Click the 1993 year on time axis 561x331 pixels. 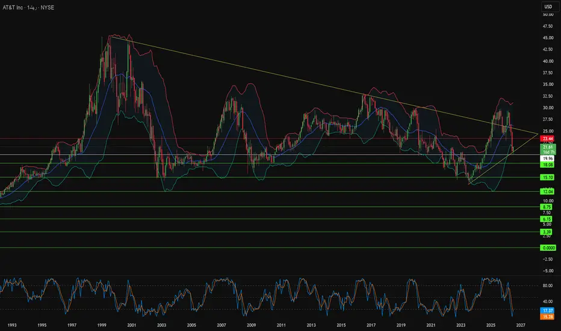coord(12,325)
